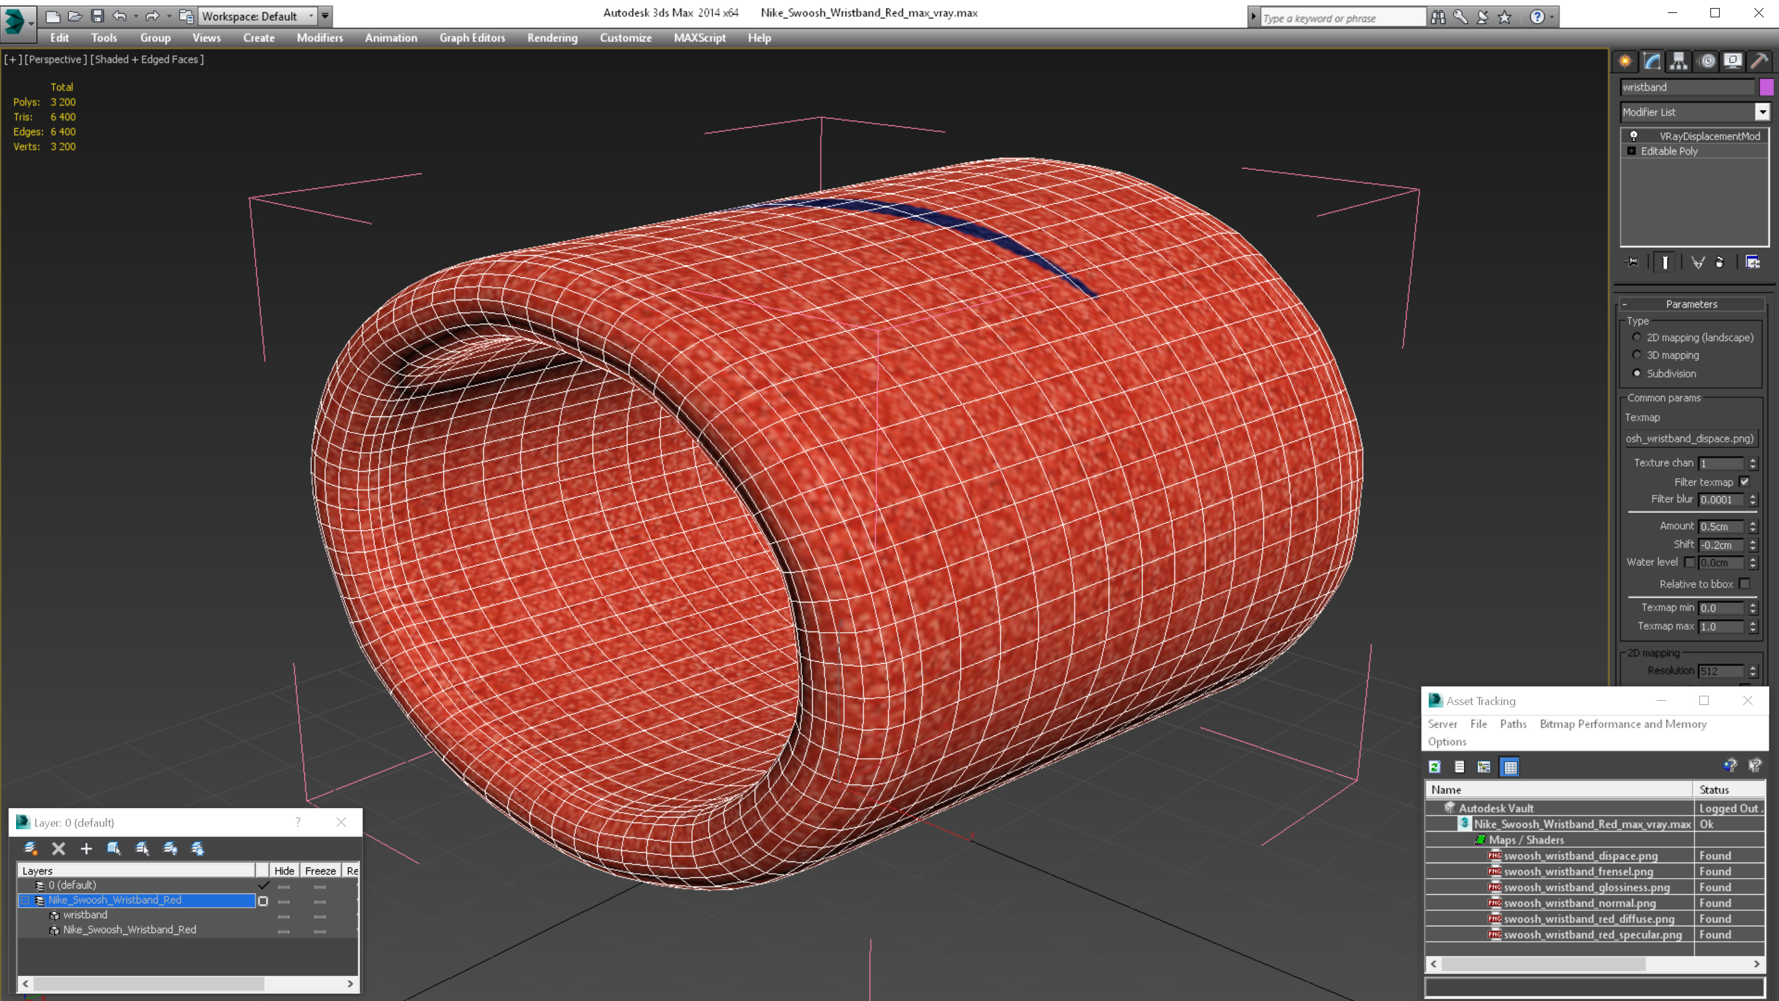Set Nike_Swoosh_Wristband_Red layer as current checkbox
The height and width of the screenshot is (1001, 1779).
263,901
